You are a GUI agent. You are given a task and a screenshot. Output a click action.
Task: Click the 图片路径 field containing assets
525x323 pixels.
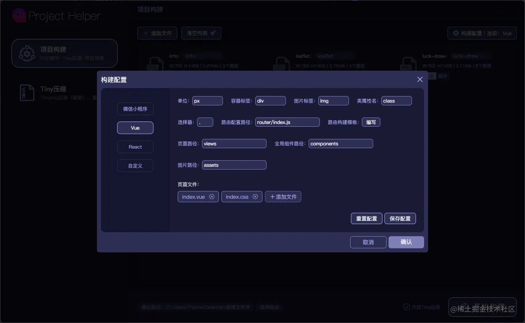click(x=234, y=165)
